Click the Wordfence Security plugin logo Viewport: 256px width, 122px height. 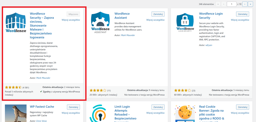click(x=16, y=22)
